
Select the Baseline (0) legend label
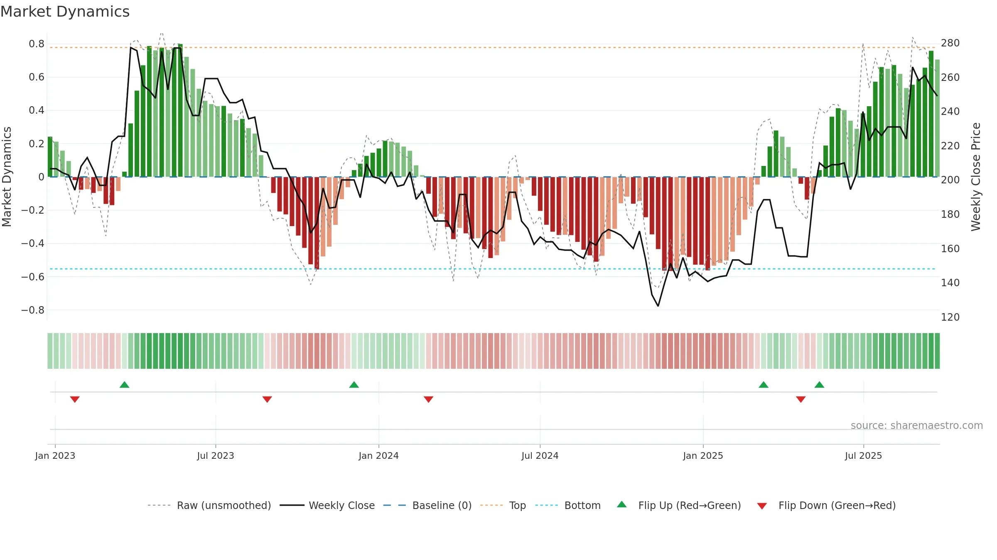pyautogui.click(x=442, y=505)
